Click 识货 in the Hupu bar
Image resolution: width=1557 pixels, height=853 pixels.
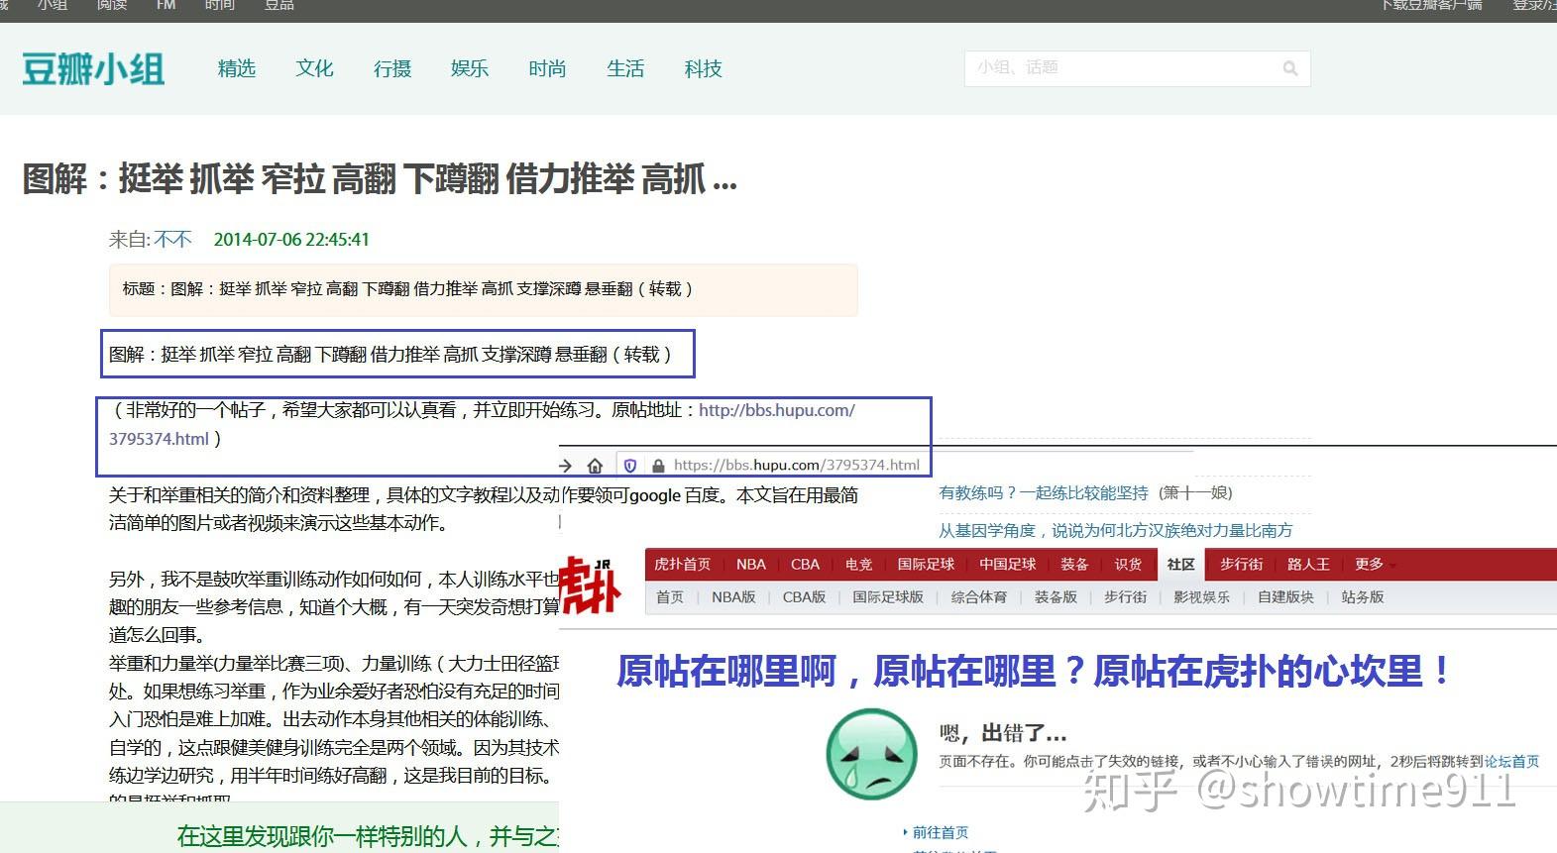pyautogui.click(x=1128, y=564)
